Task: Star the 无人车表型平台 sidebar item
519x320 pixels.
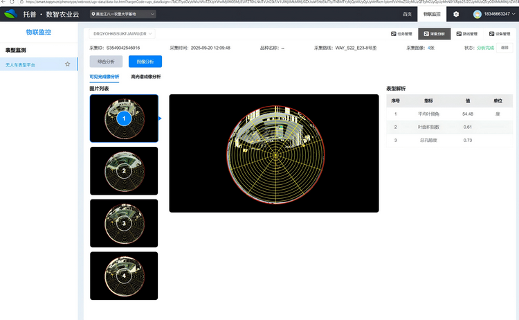Action: point(67,64)
